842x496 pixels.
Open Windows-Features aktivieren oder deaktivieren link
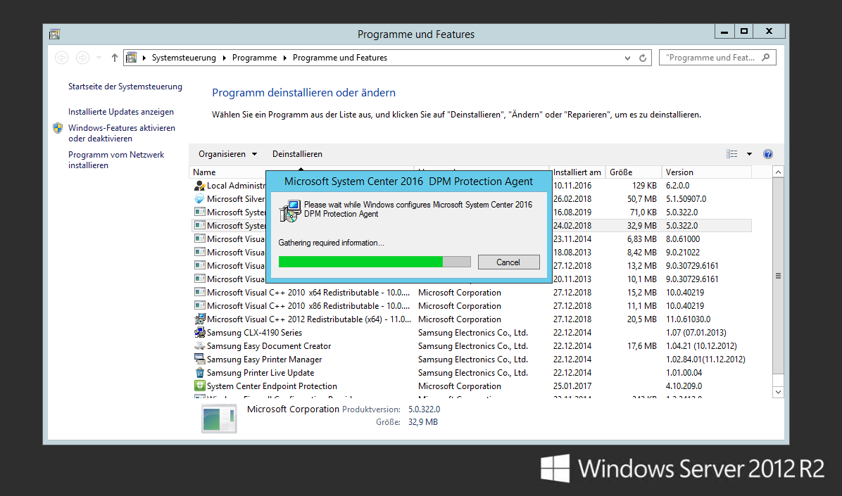pos(121,133)
